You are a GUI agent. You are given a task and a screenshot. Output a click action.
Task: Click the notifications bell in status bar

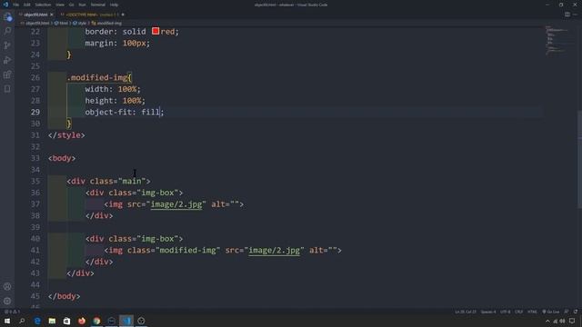[576, 312]
